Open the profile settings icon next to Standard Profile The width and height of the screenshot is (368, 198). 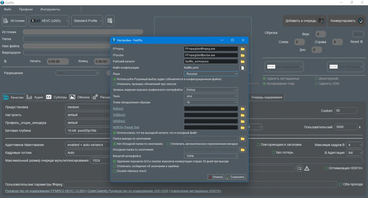[x=110, y=21]
